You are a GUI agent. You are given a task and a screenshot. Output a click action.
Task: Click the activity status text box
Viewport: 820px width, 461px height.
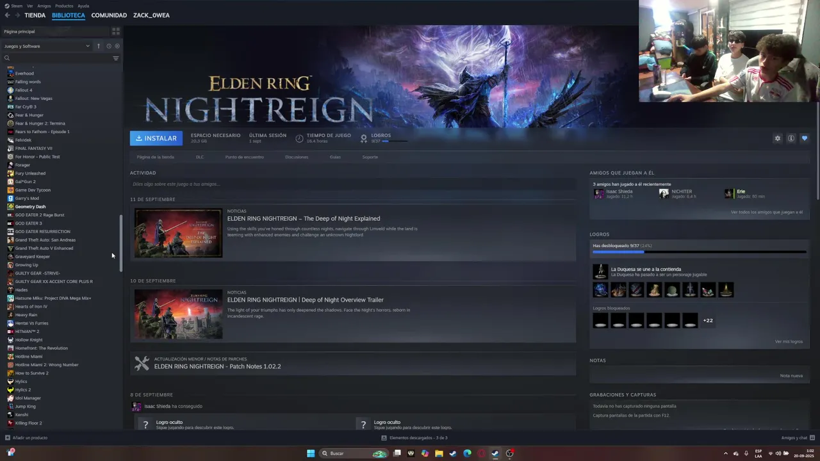[352, 184]
